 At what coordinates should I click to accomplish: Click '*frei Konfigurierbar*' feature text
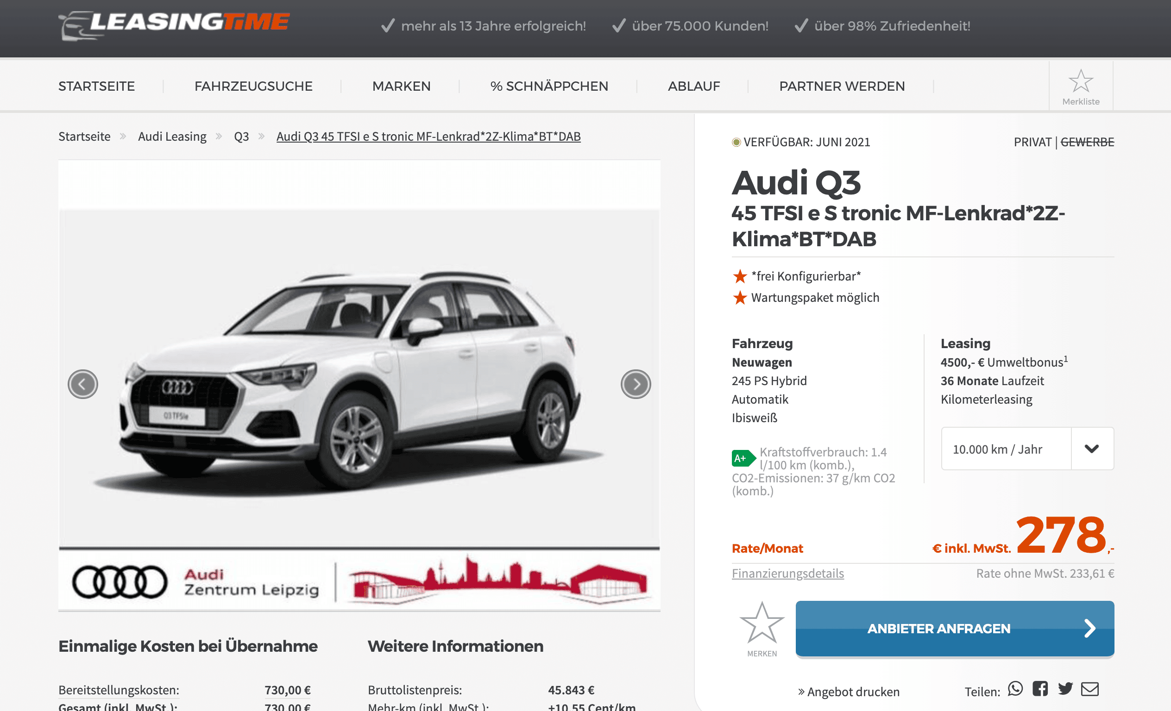click(x=806, y=276)
